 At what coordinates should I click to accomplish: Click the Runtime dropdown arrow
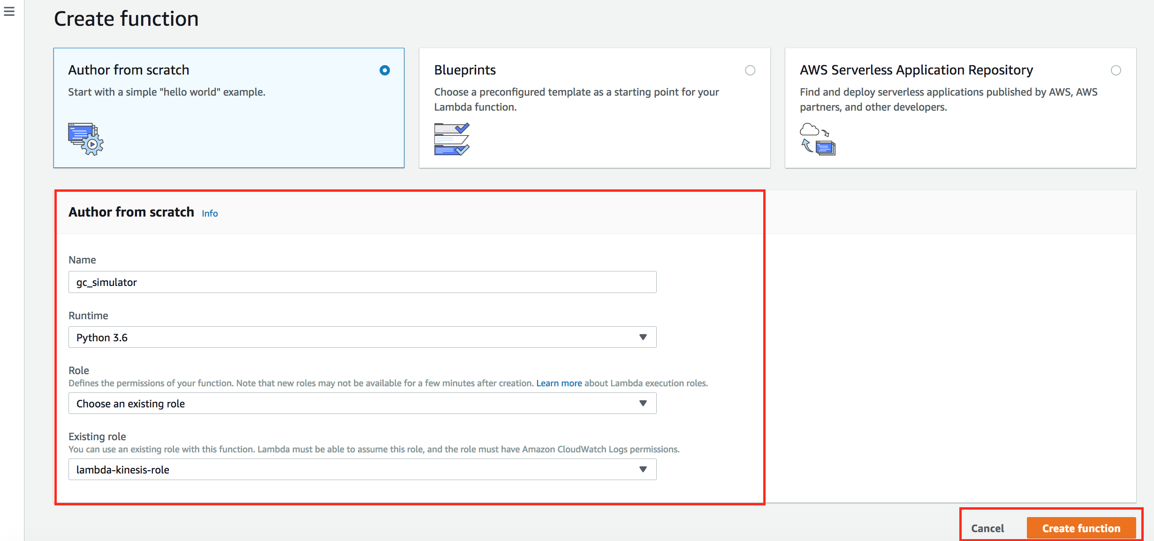pos(643,338)
